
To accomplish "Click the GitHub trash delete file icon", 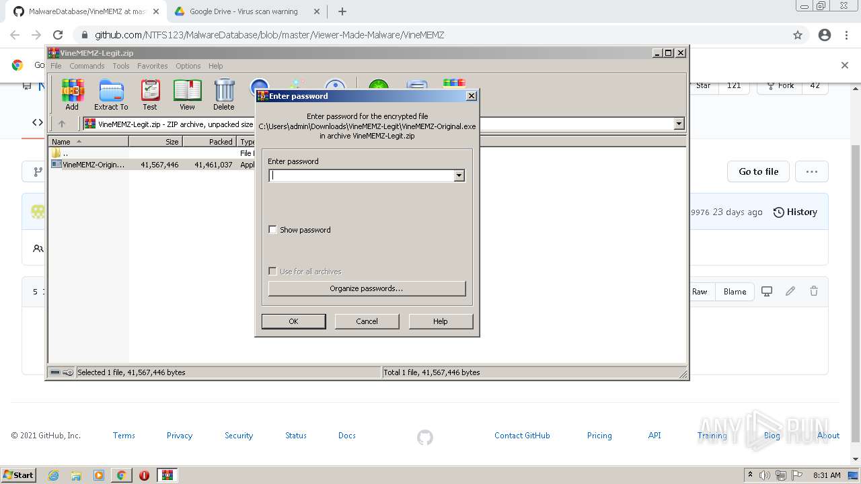I will point(814,291).
